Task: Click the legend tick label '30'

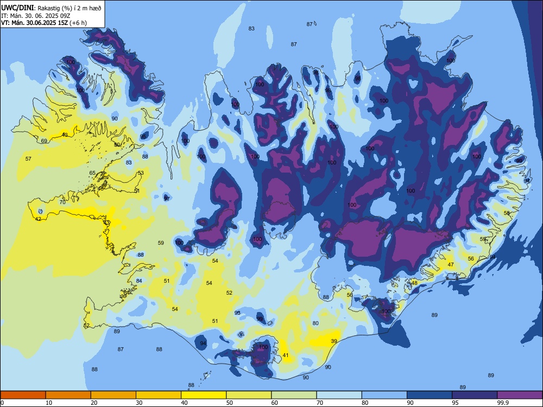Action: (x=139, y=403)
